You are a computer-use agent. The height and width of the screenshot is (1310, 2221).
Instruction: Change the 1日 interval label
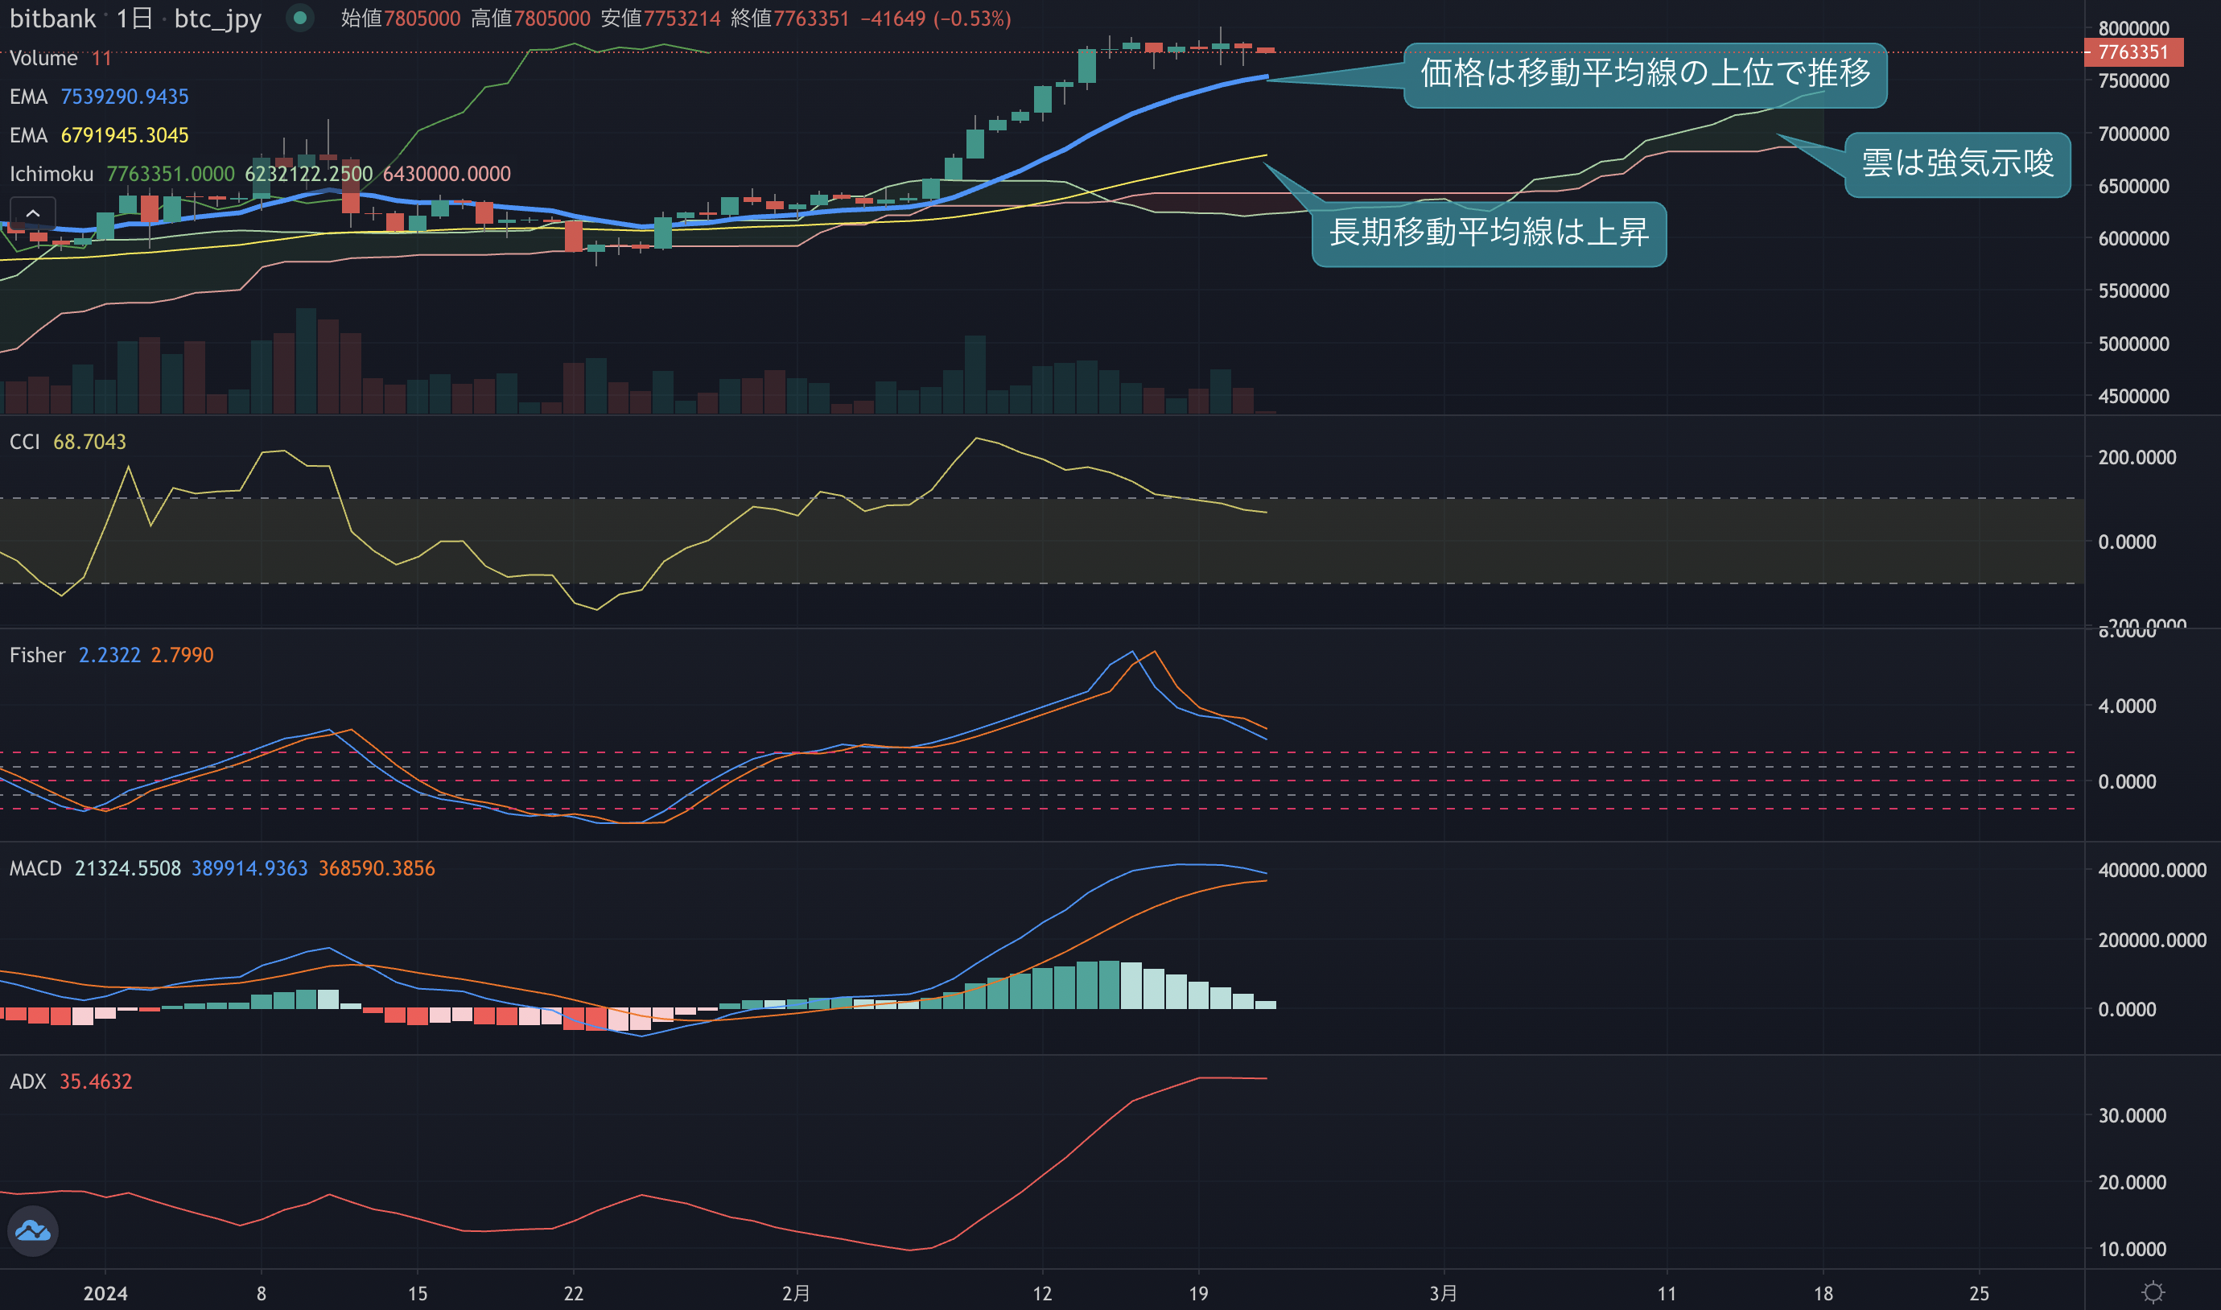(134, 19)
